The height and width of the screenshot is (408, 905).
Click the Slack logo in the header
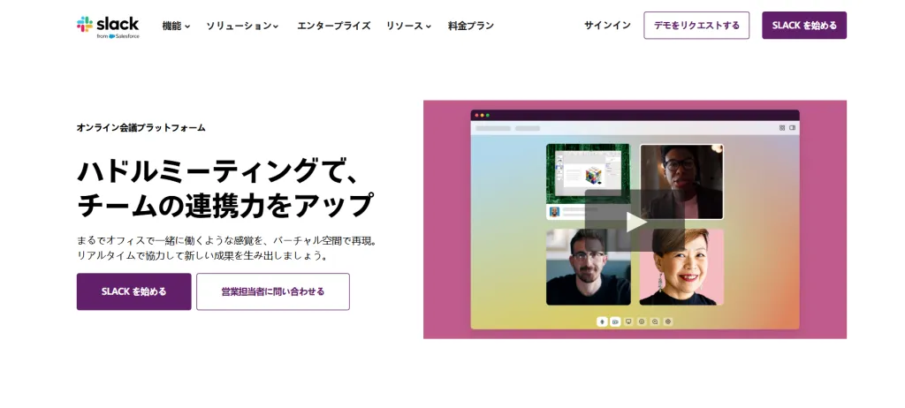107,26
